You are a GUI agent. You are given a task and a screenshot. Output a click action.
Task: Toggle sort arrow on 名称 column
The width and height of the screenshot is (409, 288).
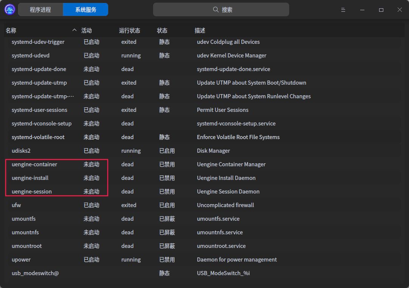tap(74, 30)
